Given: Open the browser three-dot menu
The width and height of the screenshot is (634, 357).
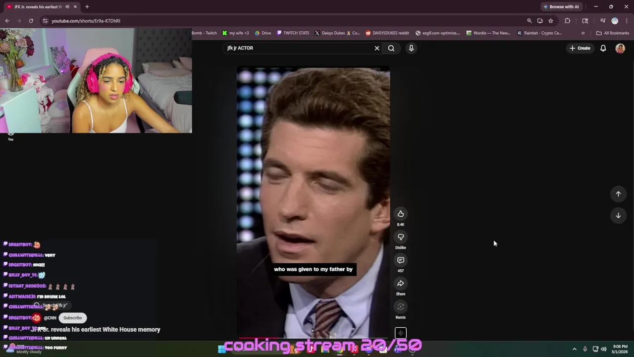Looking at the screenshot, I should click(626, 21).
